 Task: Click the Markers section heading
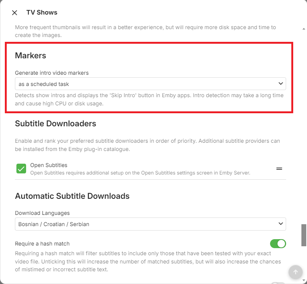click(x=31, y=56)
